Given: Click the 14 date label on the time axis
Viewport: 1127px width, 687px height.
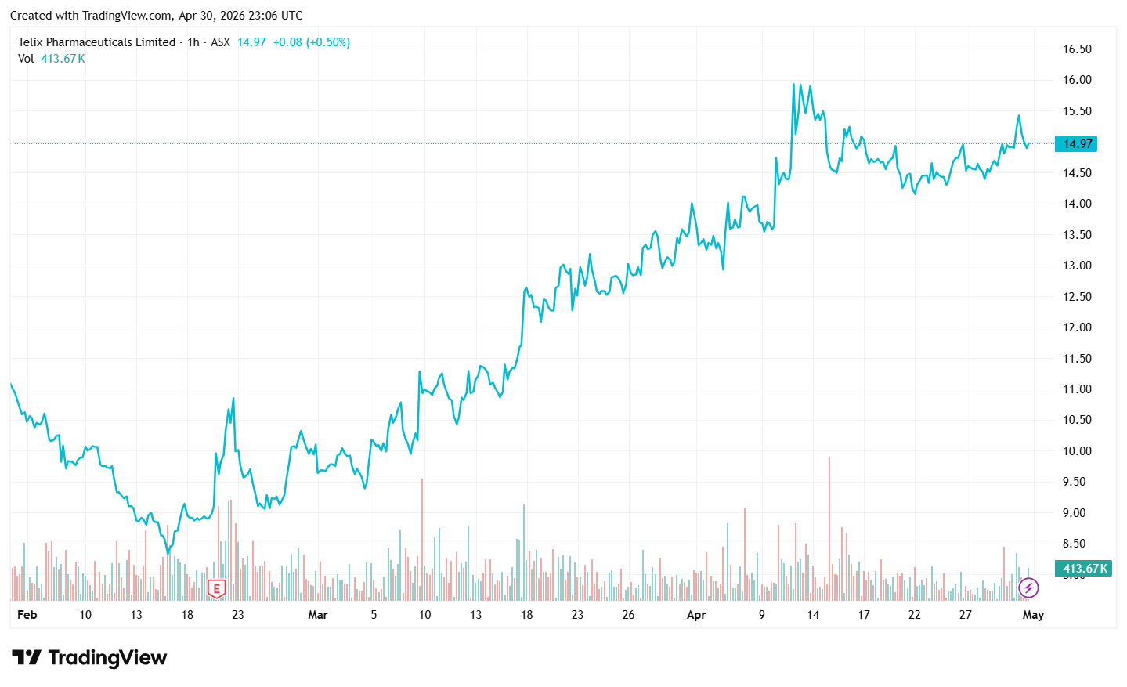Looking at the screenshot, I should [x=813, y=615].
